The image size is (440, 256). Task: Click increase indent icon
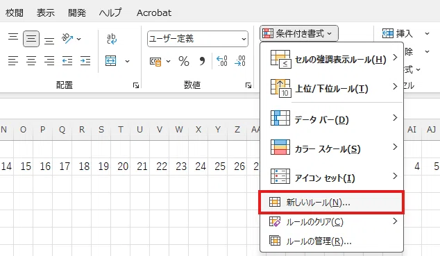85,60
